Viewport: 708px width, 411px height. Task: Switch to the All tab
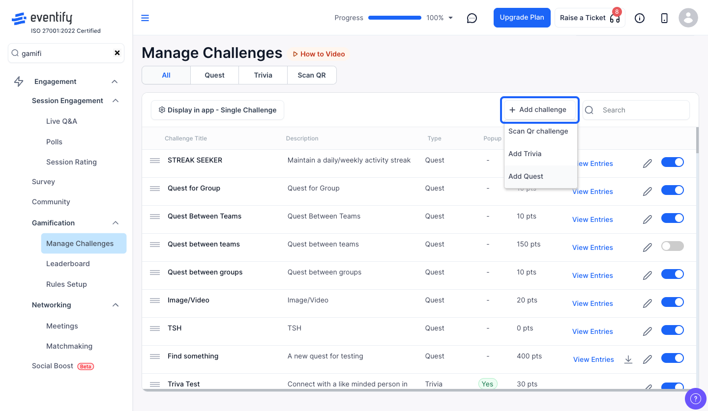point(166,75)
